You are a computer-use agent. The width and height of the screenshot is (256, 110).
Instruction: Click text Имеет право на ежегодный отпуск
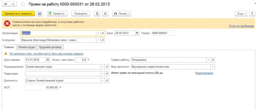[x=137, y=73]
